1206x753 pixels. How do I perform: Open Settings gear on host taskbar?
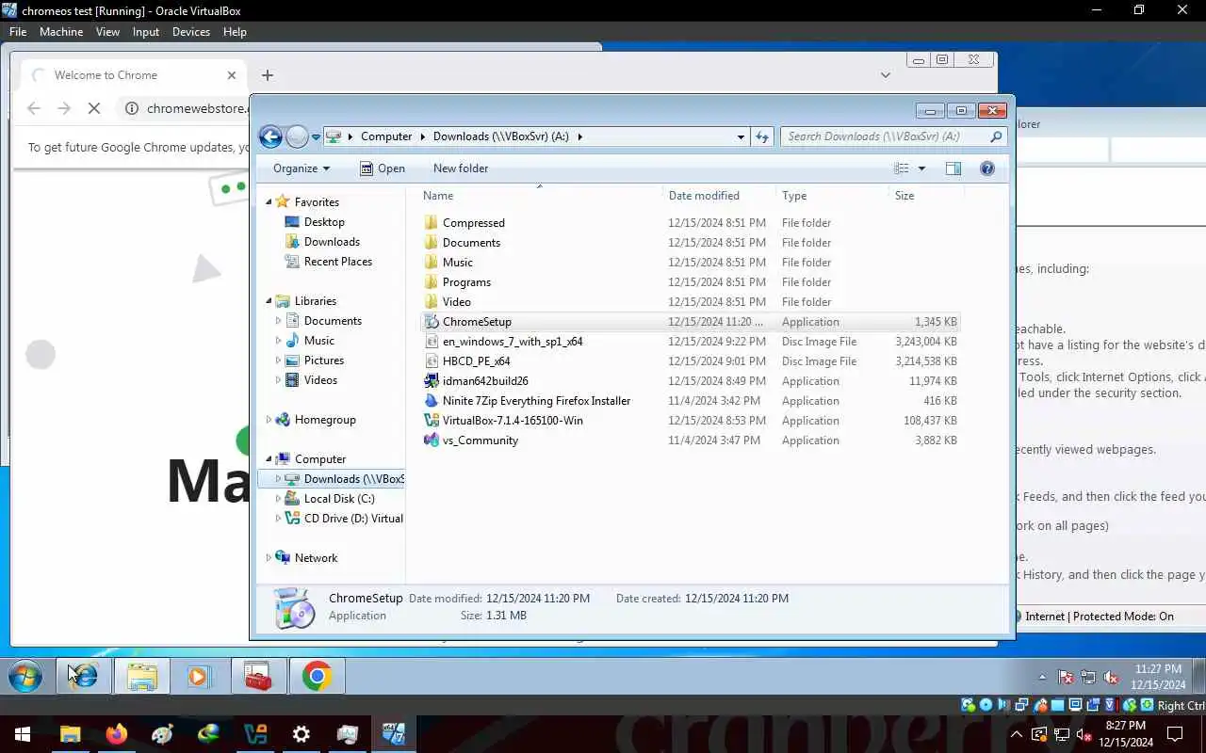301,734
